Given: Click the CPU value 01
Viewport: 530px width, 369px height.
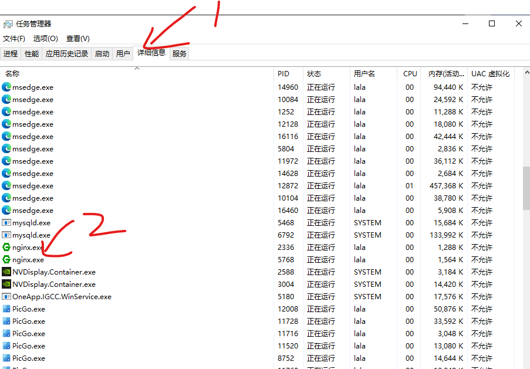Looking at the screenshot, I should tap(409, 185).
